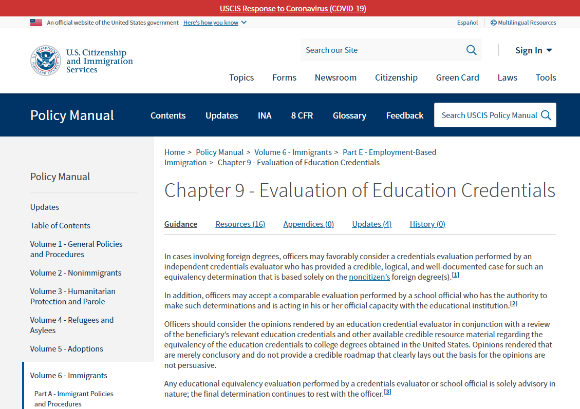The height and width of the screenshot is (409, 580).
Task: Click the Policy Manual search magnifier icon
Action: tap(546, 115)
